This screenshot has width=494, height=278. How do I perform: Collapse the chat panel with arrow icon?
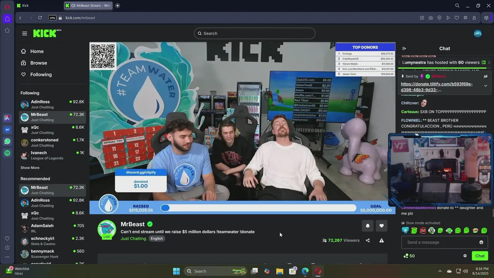tap(404, 49)
